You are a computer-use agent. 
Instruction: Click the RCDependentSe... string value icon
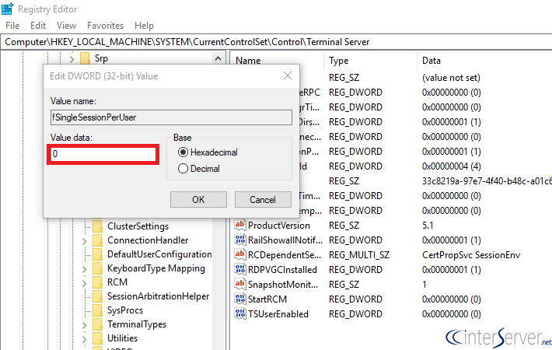pos(239,254)
